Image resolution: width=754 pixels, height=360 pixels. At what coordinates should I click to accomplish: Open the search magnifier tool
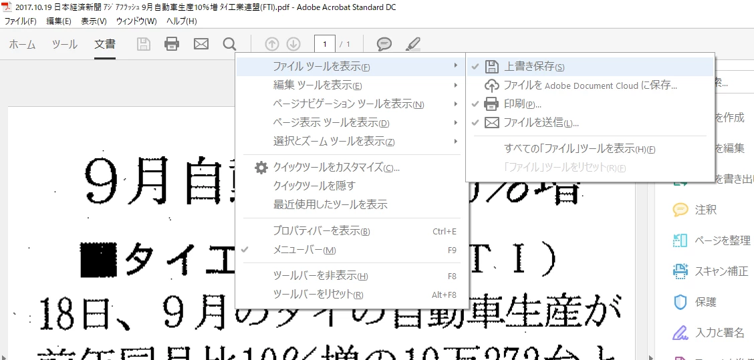[x=230, y=44]
